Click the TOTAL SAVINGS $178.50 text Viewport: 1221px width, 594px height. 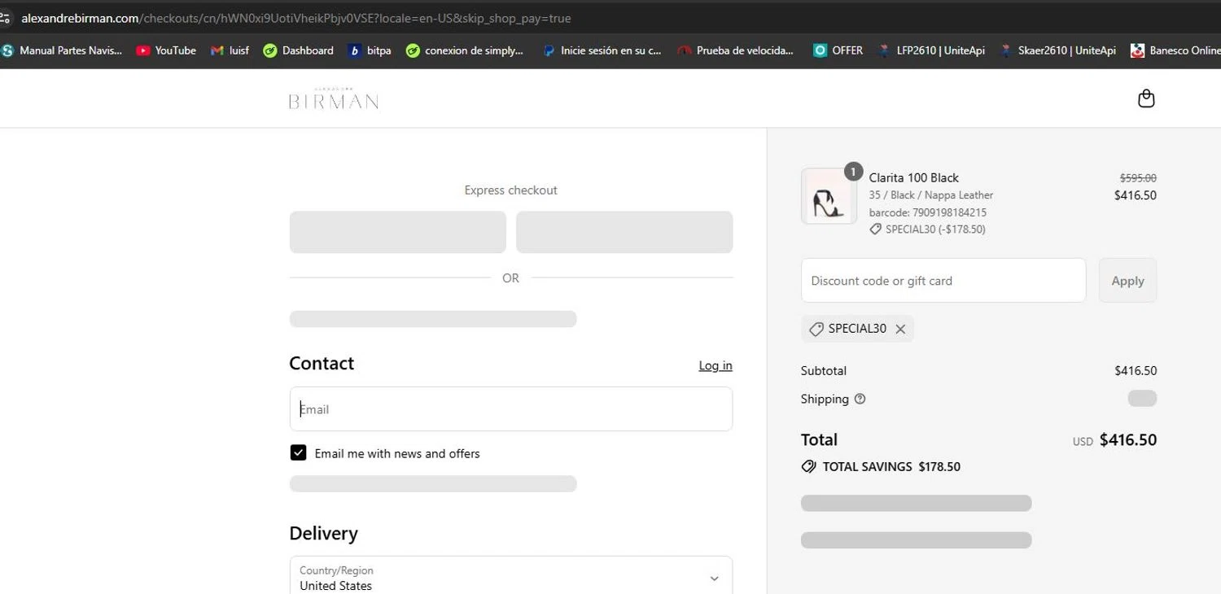pyautogui.click(x=891, y=467)
